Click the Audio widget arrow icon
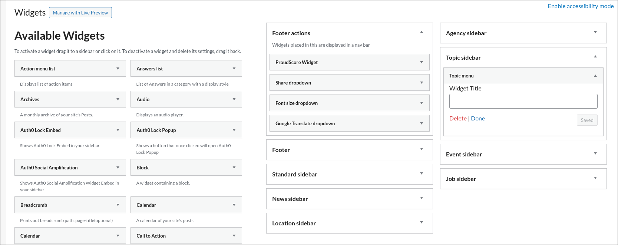 click(x=234, y=99)
